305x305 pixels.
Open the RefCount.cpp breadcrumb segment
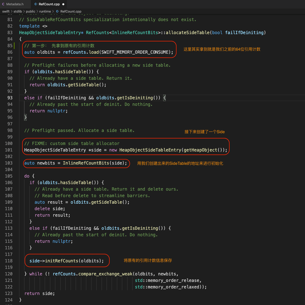point(71,11)
